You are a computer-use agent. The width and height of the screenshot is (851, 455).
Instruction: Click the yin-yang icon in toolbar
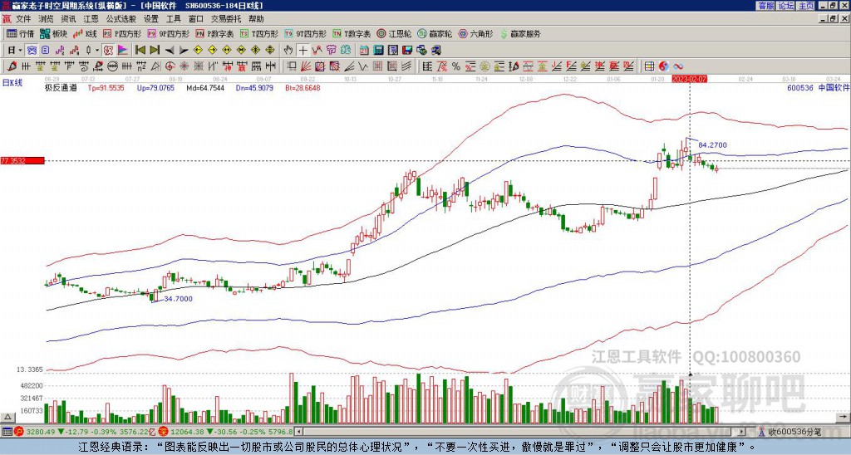click(664, 66)
